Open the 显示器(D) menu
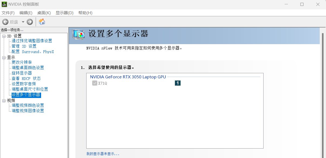The width and height of the screenshot is (326, 158). point(65,13)
